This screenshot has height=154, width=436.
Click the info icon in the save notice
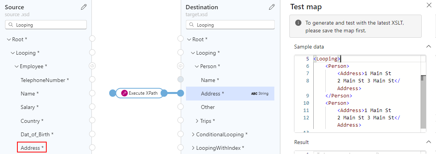[x=298, y=23]
